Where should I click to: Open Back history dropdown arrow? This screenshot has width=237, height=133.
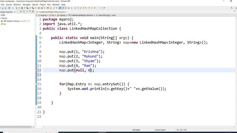point(95,8)
